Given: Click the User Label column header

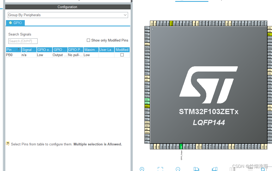Looking at the screenshot, I should 107,50.
